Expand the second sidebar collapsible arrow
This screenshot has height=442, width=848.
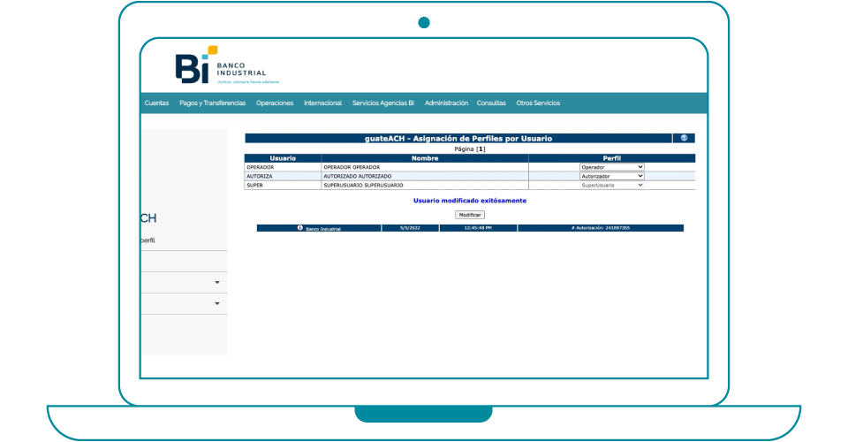click(217, 304)
